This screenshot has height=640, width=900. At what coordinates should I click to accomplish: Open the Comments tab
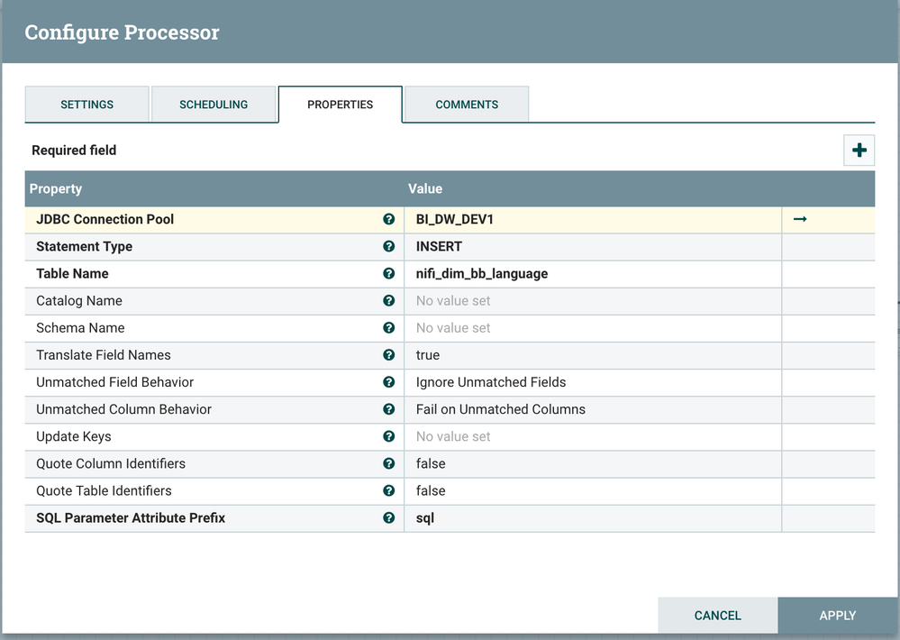click(x=467, y=105)
